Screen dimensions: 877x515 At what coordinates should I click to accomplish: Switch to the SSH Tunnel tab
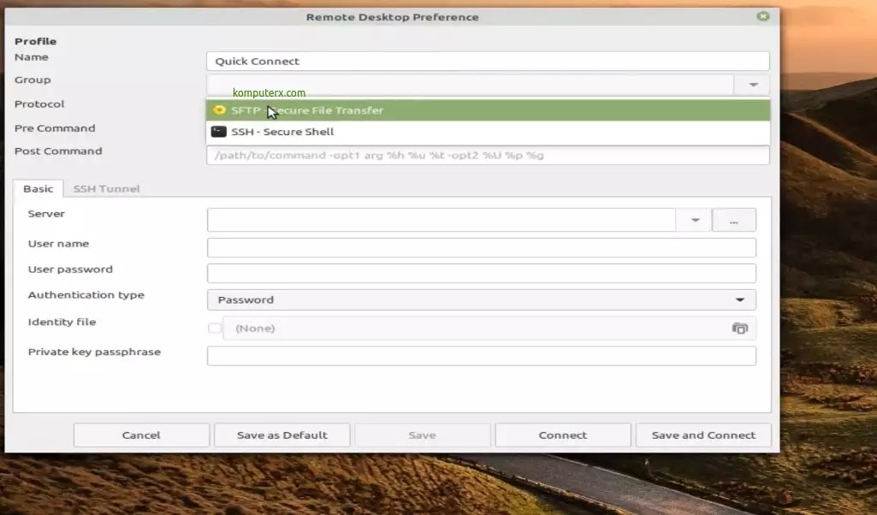[x=106, y=188]
